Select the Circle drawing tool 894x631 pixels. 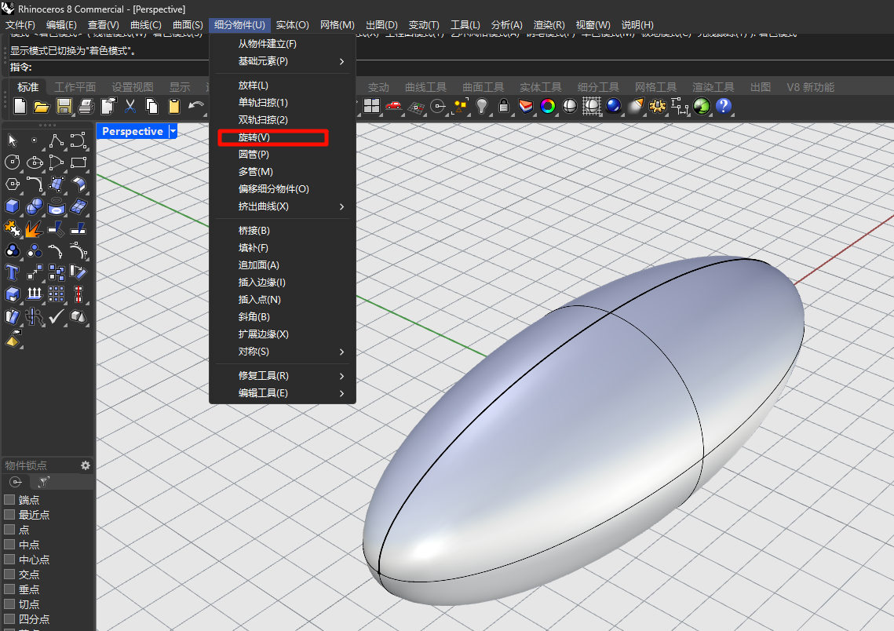(x=13, y=162)
